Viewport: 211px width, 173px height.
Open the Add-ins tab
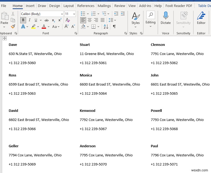[x=145, y=6]
